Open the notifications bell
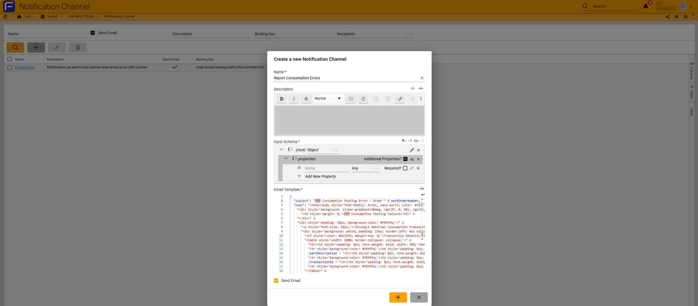Viewport: 698px width, 306px height. [645, 6]
